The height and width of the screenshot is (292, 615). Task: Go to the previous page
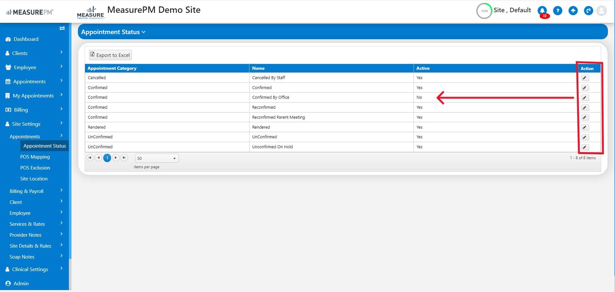[x=98, y=158]
